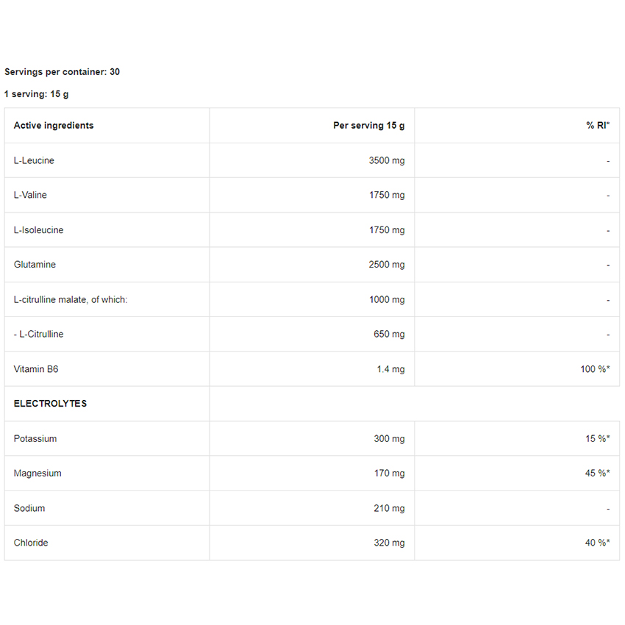Select the '100 %*' RI value
This screenshot has width=625, height=625.
(x=595, y=369)
